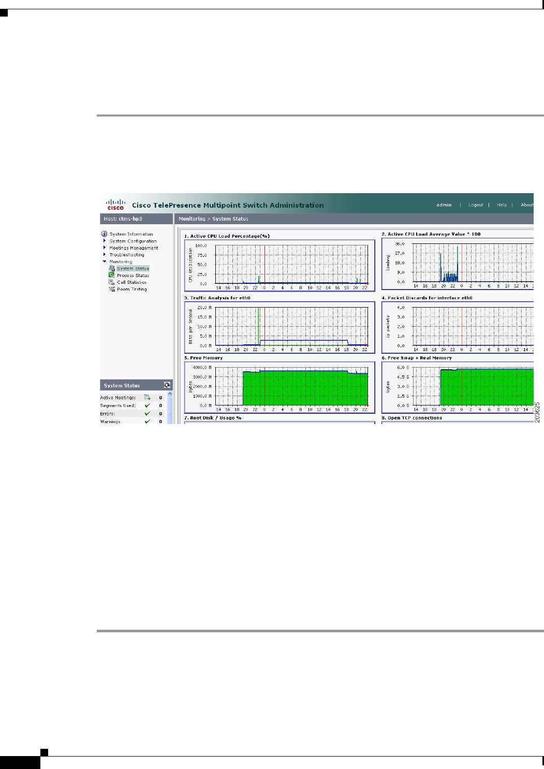
Task: Open the System Information page
Action: pyautogui.click(x=131, y=234)
